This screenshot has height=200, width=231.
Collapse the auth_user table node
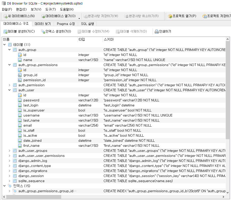coord(9,90)
